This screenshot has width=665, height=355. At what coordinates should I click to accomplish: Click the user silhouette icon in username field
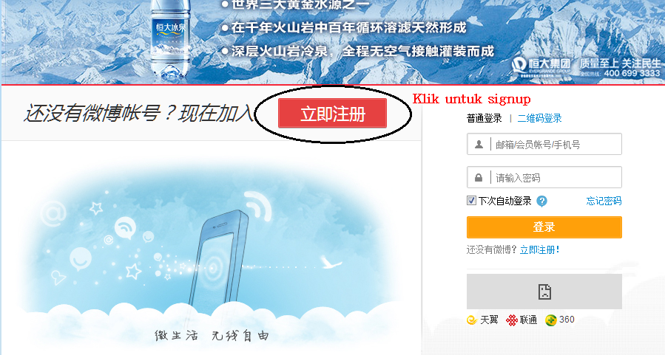pos(479,144)
